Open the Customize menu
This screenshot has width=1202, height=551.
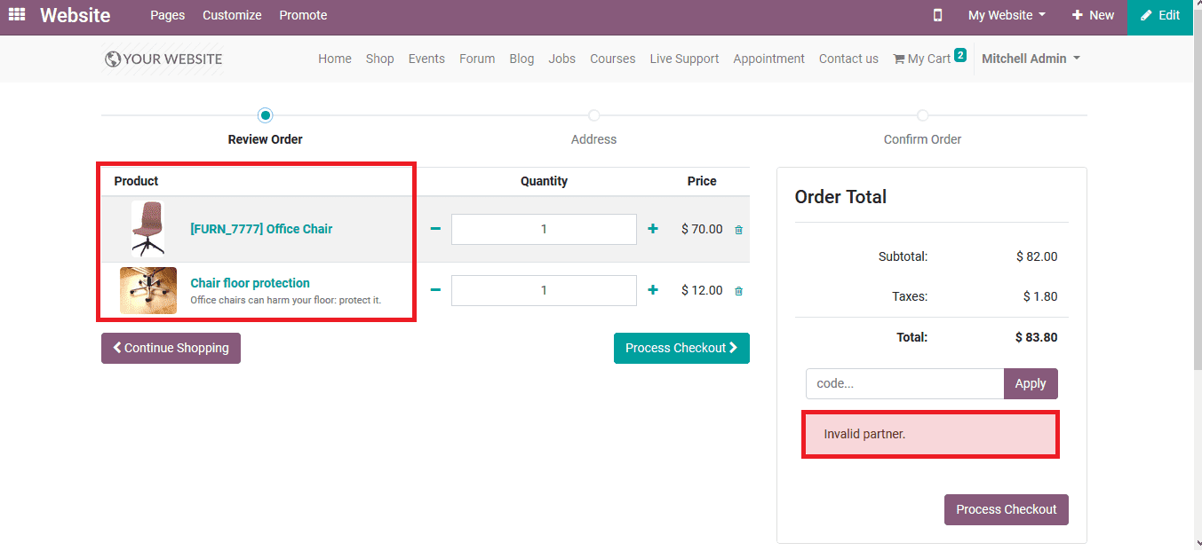coord(232,15)
